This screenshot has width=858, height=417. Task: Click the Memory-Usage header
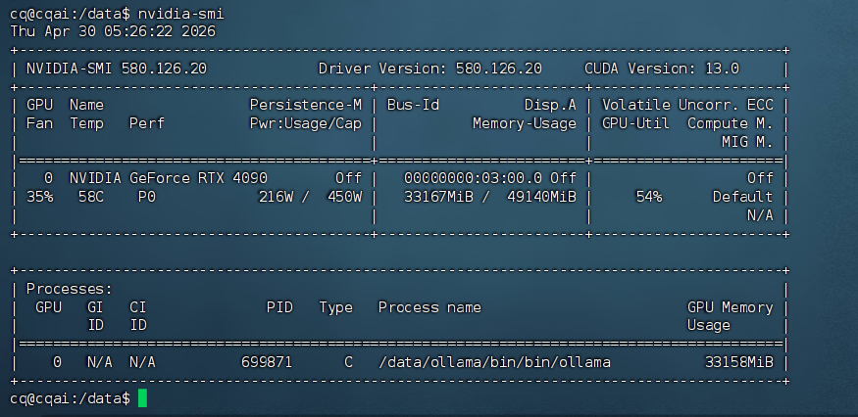pos(525,124)
